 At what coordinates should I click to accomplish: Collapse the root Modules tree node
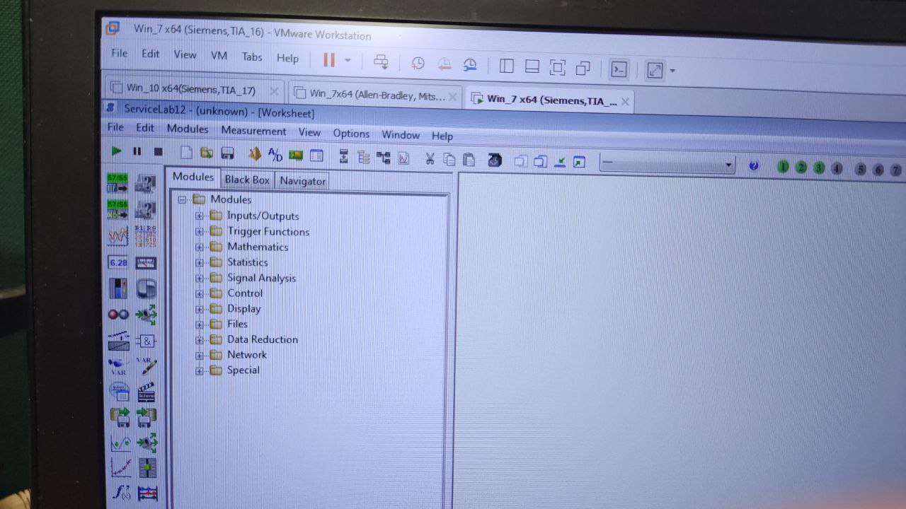pos(182,199)
